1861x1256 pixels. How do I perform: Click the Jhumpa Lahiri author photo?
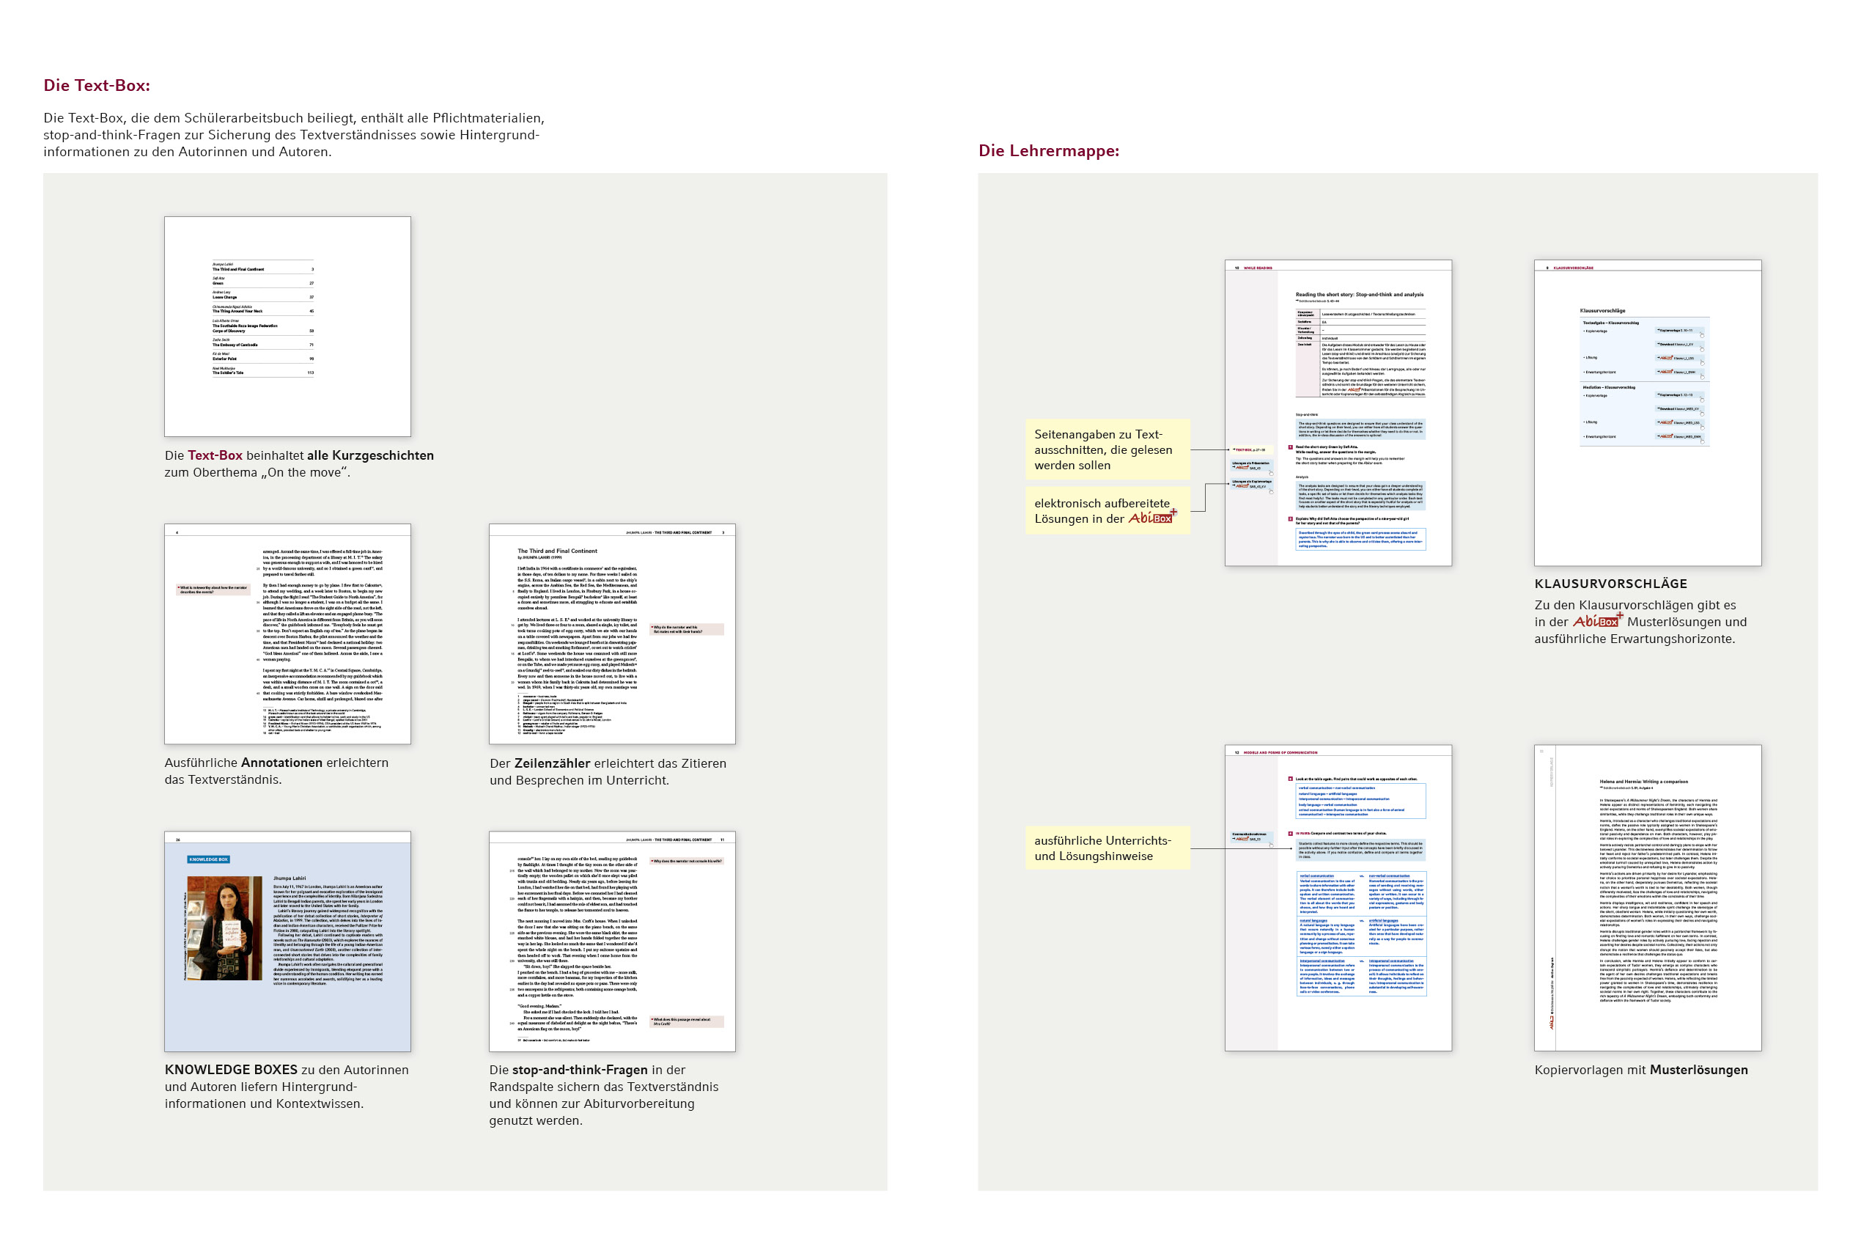point(224,928)
